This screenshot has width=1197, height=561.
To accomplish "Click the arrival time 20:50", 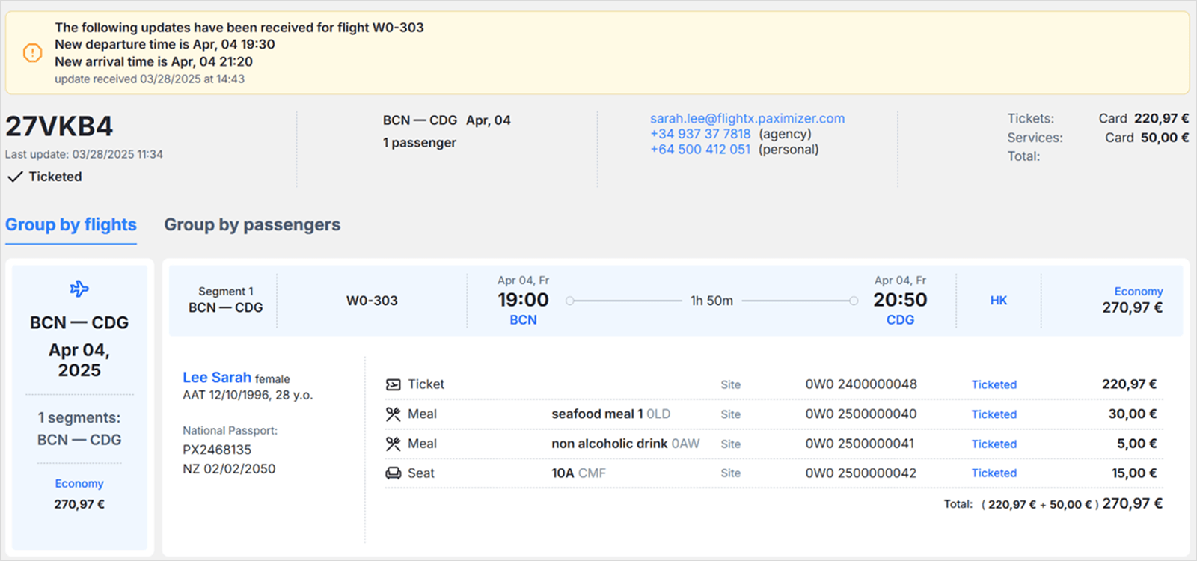I will (x=900, y=300).
